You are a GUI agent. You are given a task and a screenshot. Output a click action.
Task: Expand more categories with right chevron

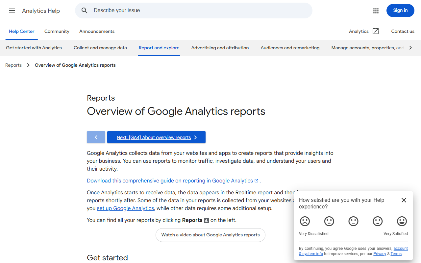pos(410,48)
